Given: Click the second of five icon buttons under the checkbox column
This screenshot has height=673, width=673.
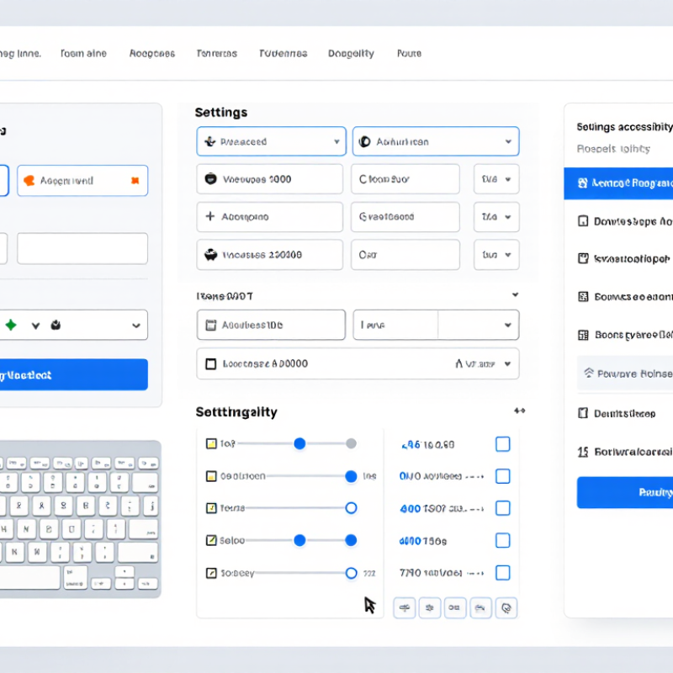Looking at the screenshot, I should pos(430,607).
